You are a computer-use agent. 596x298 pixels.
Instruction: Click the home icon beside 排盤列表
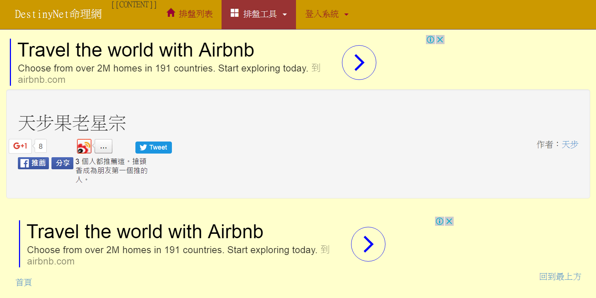click(x=171, y=13)
